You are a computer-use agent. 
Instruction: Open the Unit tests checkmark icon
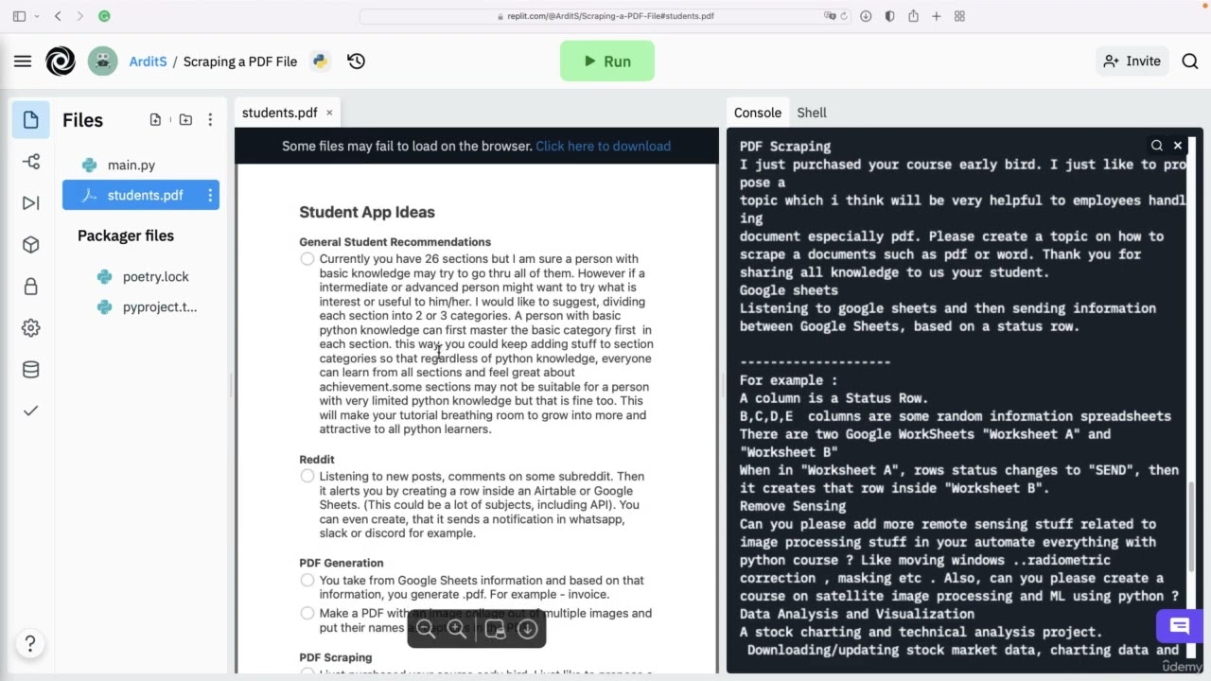[30, 410]
